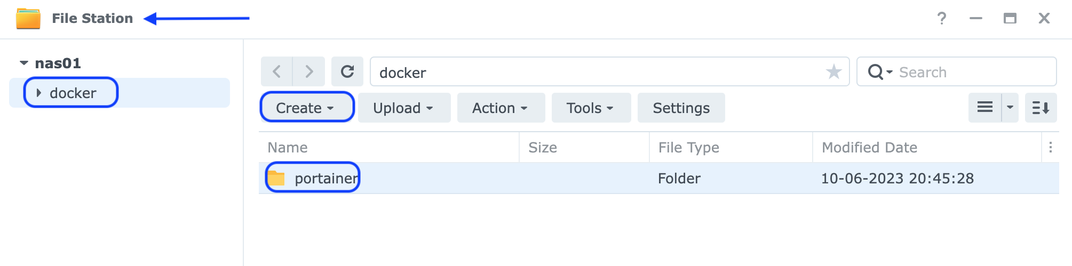Add docker path to favorites star
The width and height of the screenshot is (1072, 266).
[x=833, y=71]
